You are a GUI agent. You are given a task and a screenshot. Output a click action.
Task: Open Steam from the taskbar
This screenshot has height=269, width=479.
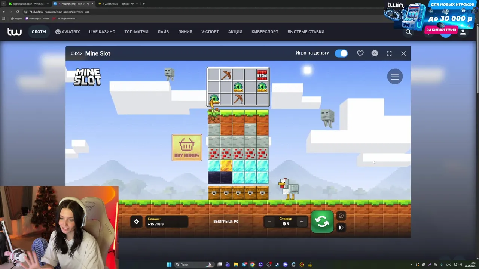click(x=277, y=265)
